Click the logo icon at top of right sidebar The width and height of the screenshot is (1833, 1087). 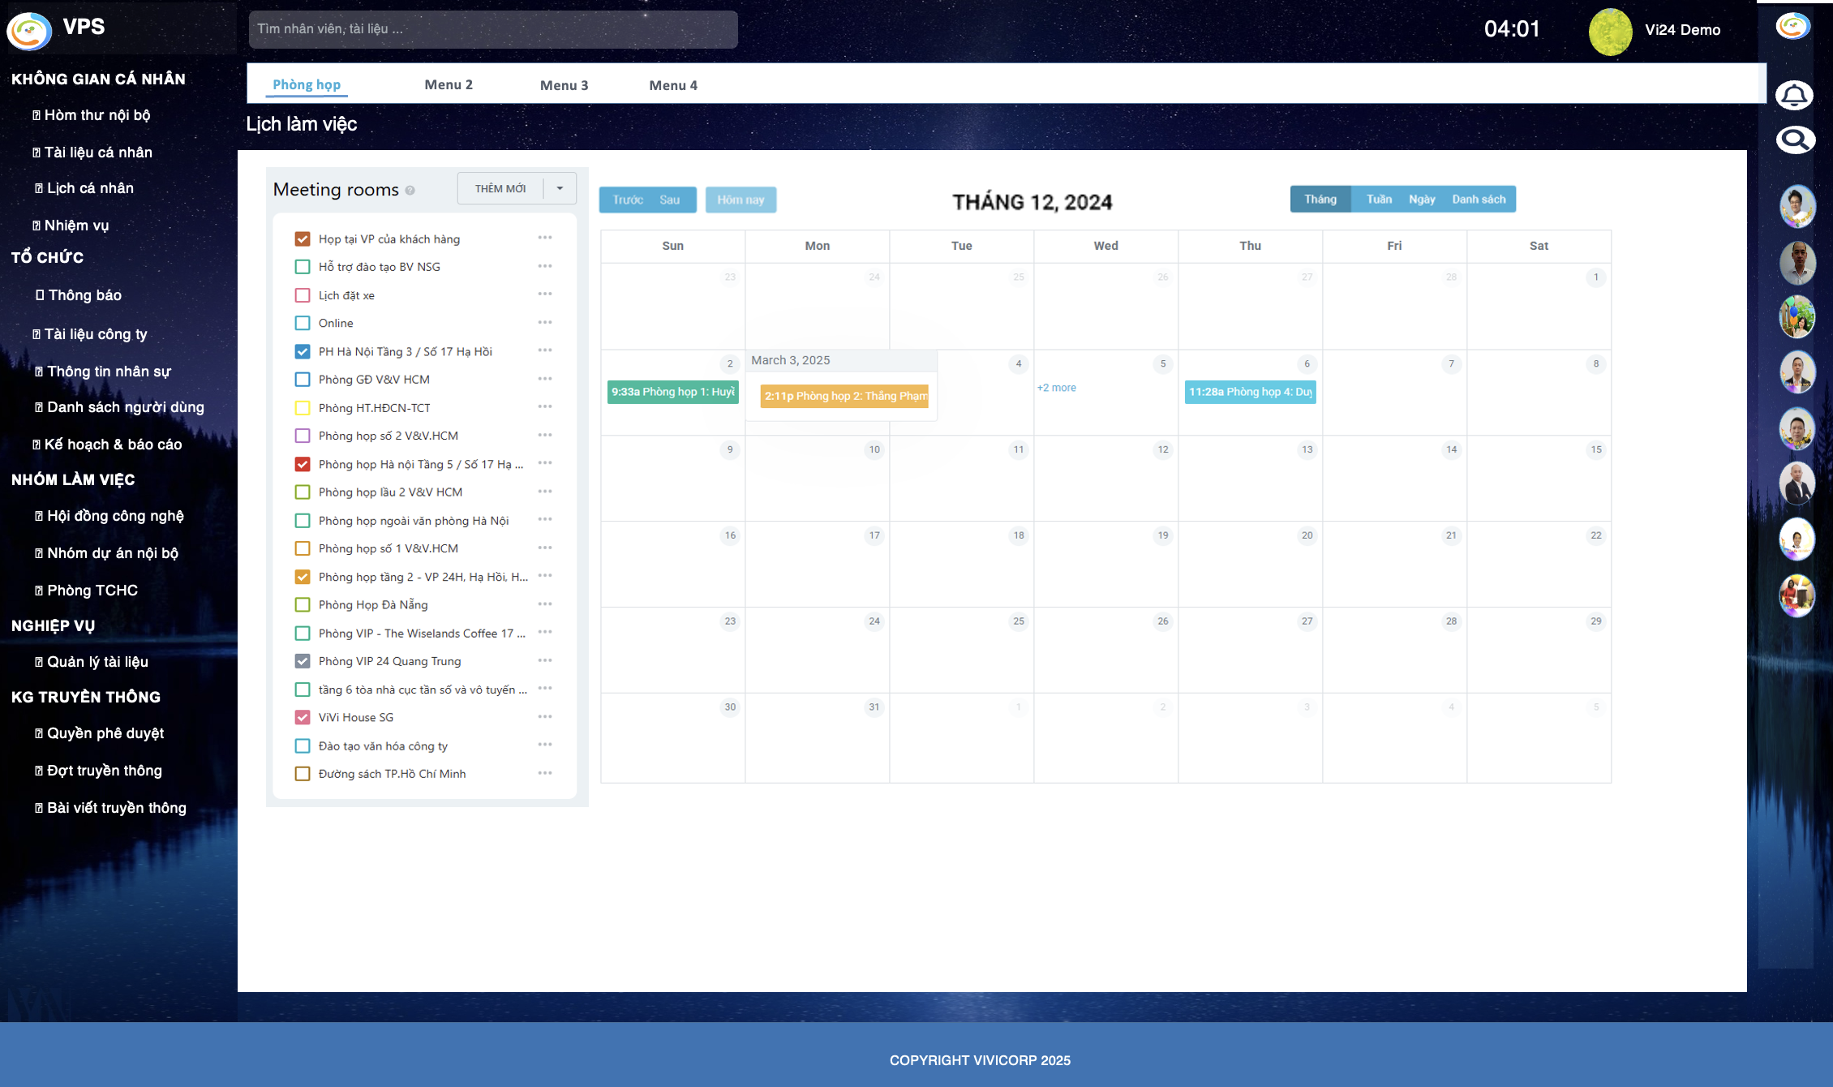[1793, 26]
